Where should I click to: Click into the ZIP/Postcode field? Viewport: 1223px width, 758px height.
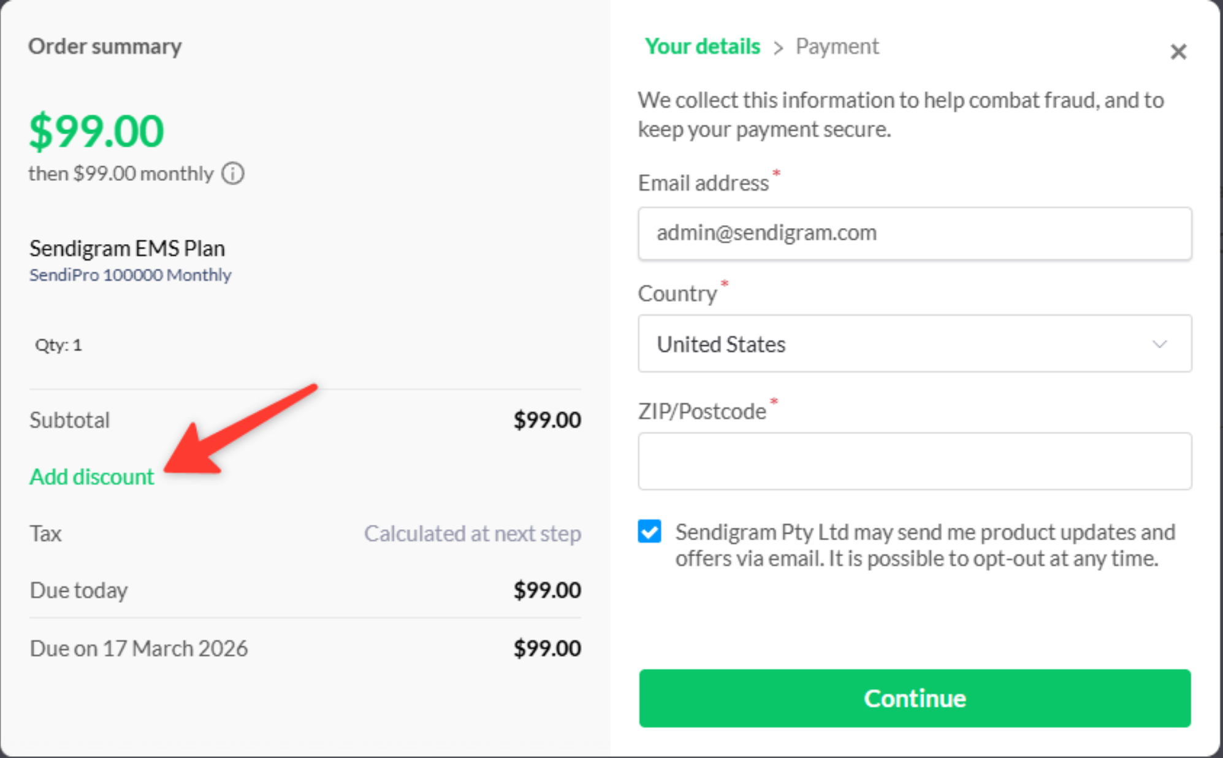(x=913, y=461)
